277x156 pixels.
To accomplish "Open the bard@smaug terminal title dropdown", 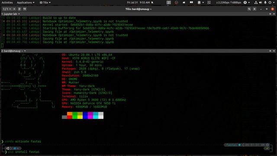I will (13, 51).
